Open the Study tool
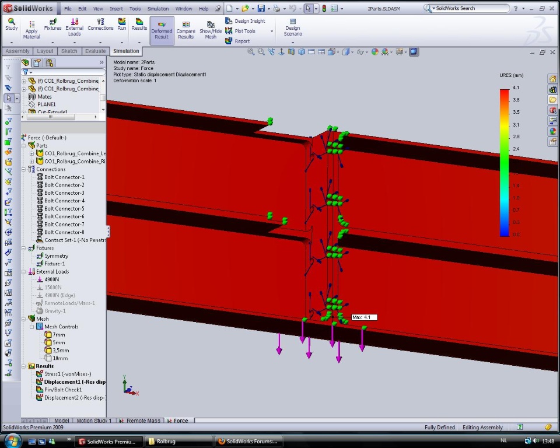560x448 pixels. coord(12,25)
